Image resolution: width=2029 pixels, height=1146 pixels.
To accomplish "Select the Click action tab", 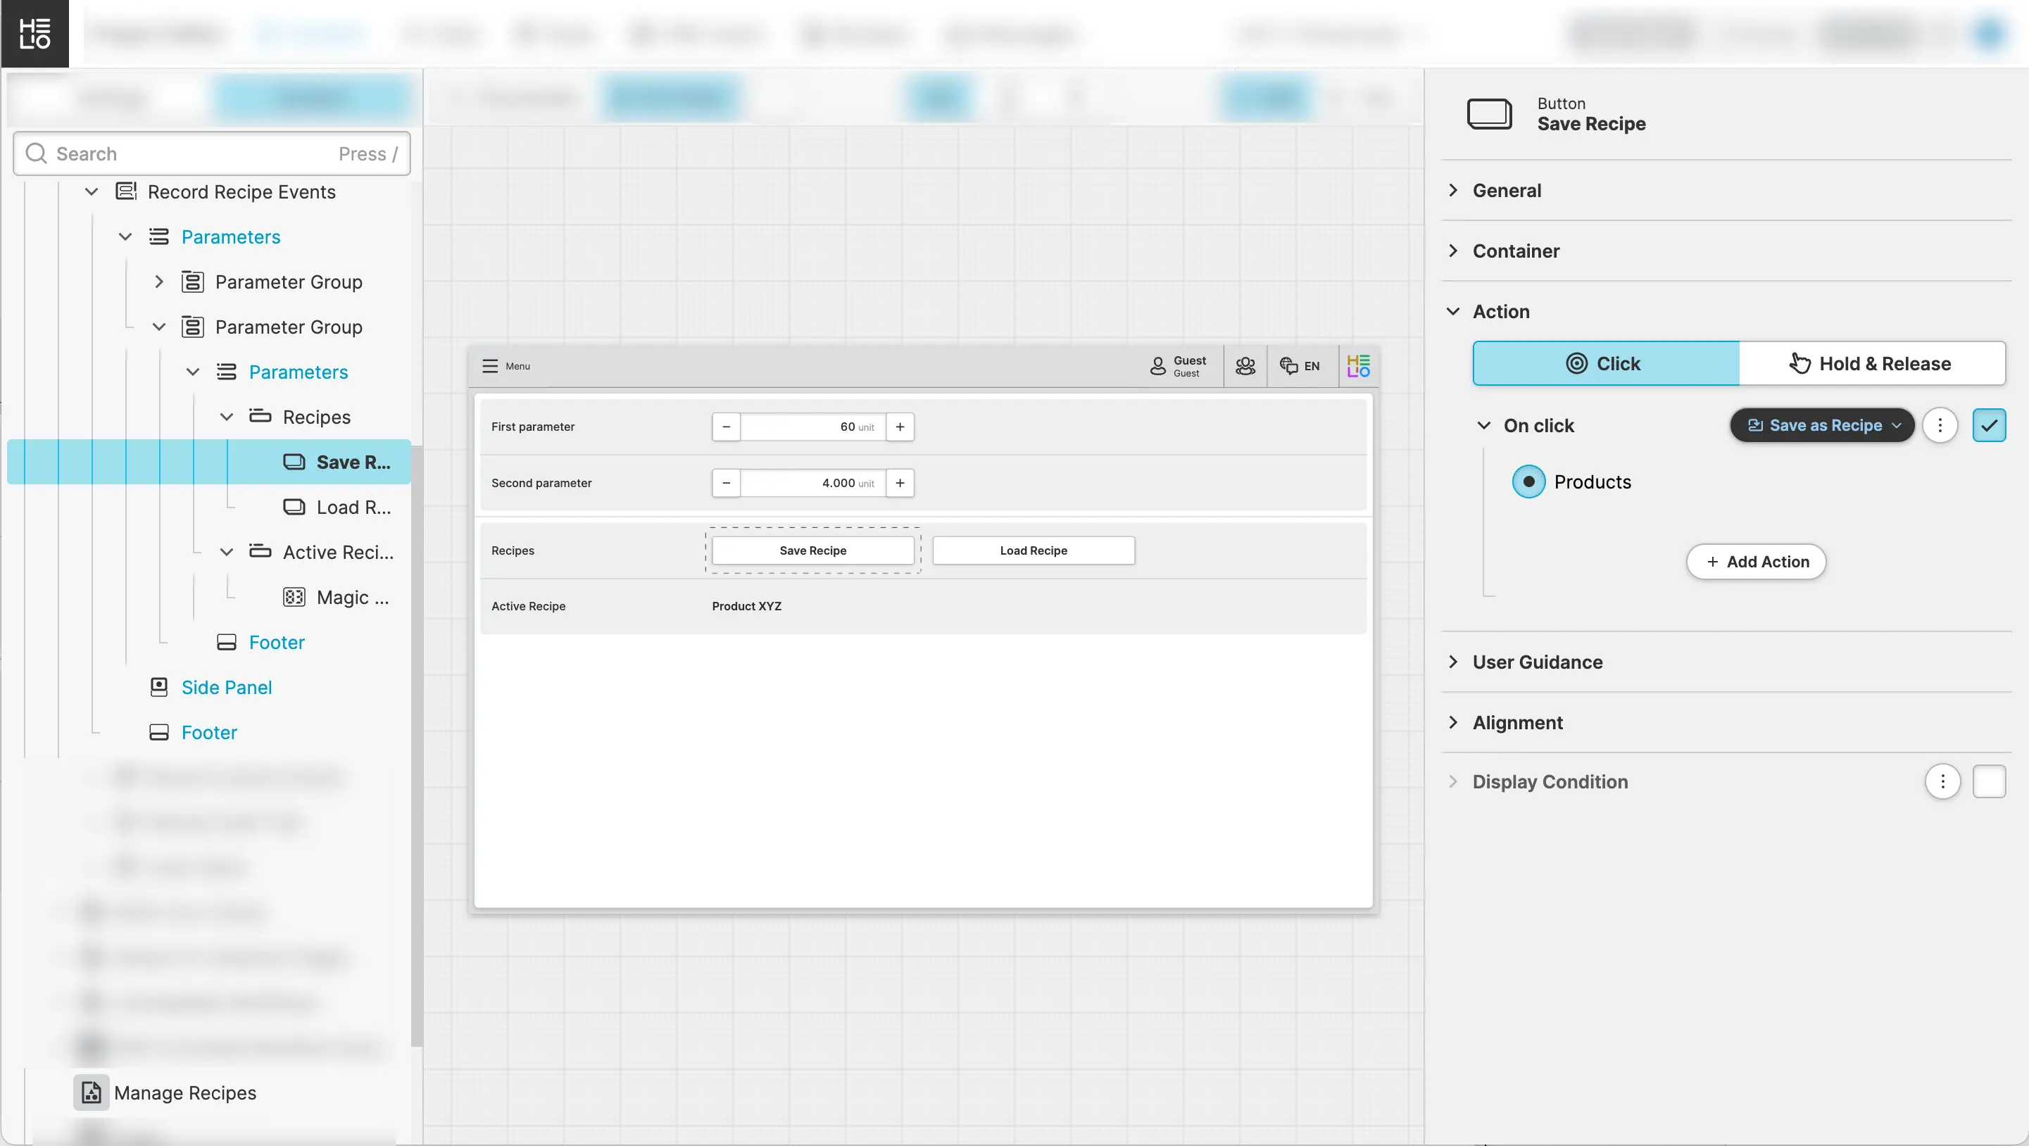I will [1605, 363].
